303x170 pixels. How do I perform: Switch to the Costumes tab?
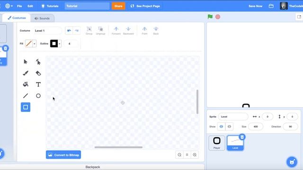pos(17,18)
